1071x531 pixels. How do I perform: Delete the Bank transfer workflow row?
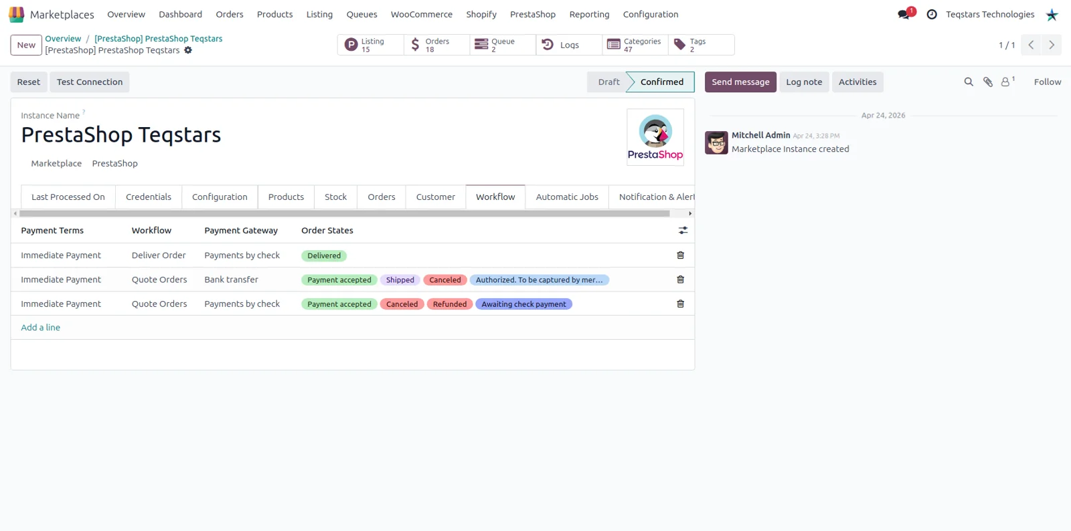click(x=680, y=280)
